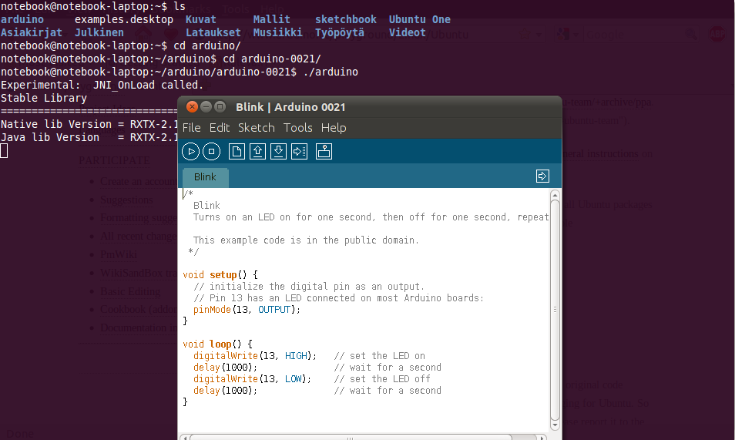Click terminal line 'Experimental: JNI_OnLoad called.'

coord(102,85)
